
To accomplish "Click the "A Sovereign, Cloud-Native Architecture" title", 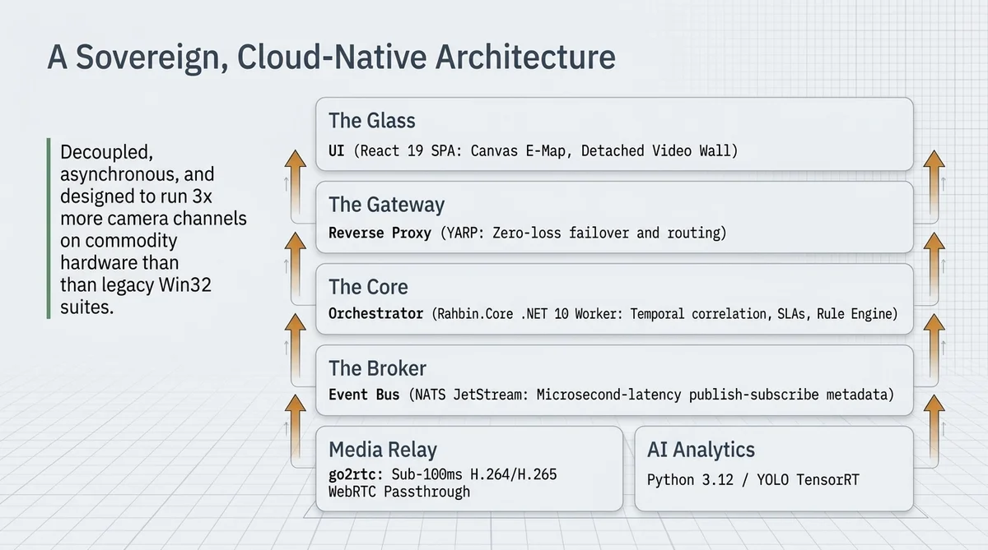I will pyautogui.click(x=331, y=57).
